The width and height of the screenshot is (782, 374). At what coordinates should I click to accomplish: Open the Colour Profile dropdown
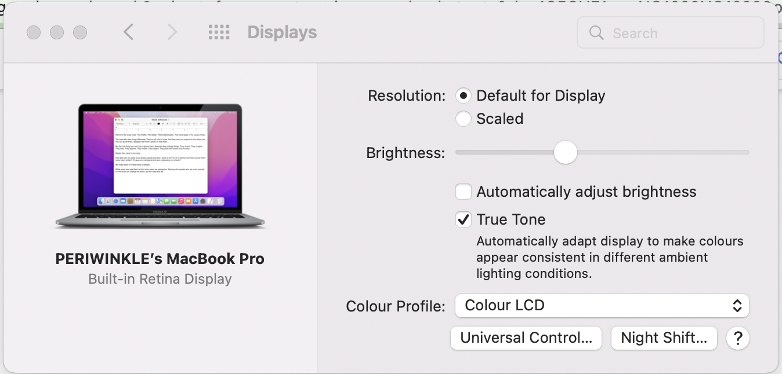602,306
